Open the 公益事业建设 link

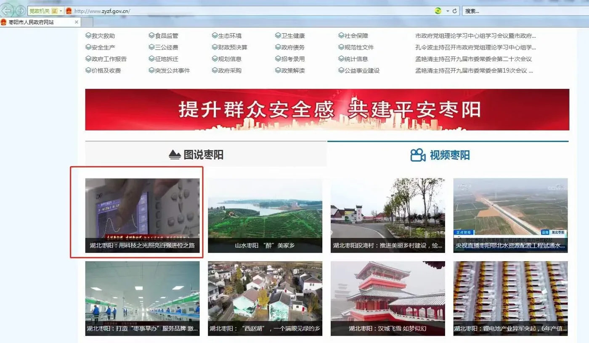tap(362, 71)
